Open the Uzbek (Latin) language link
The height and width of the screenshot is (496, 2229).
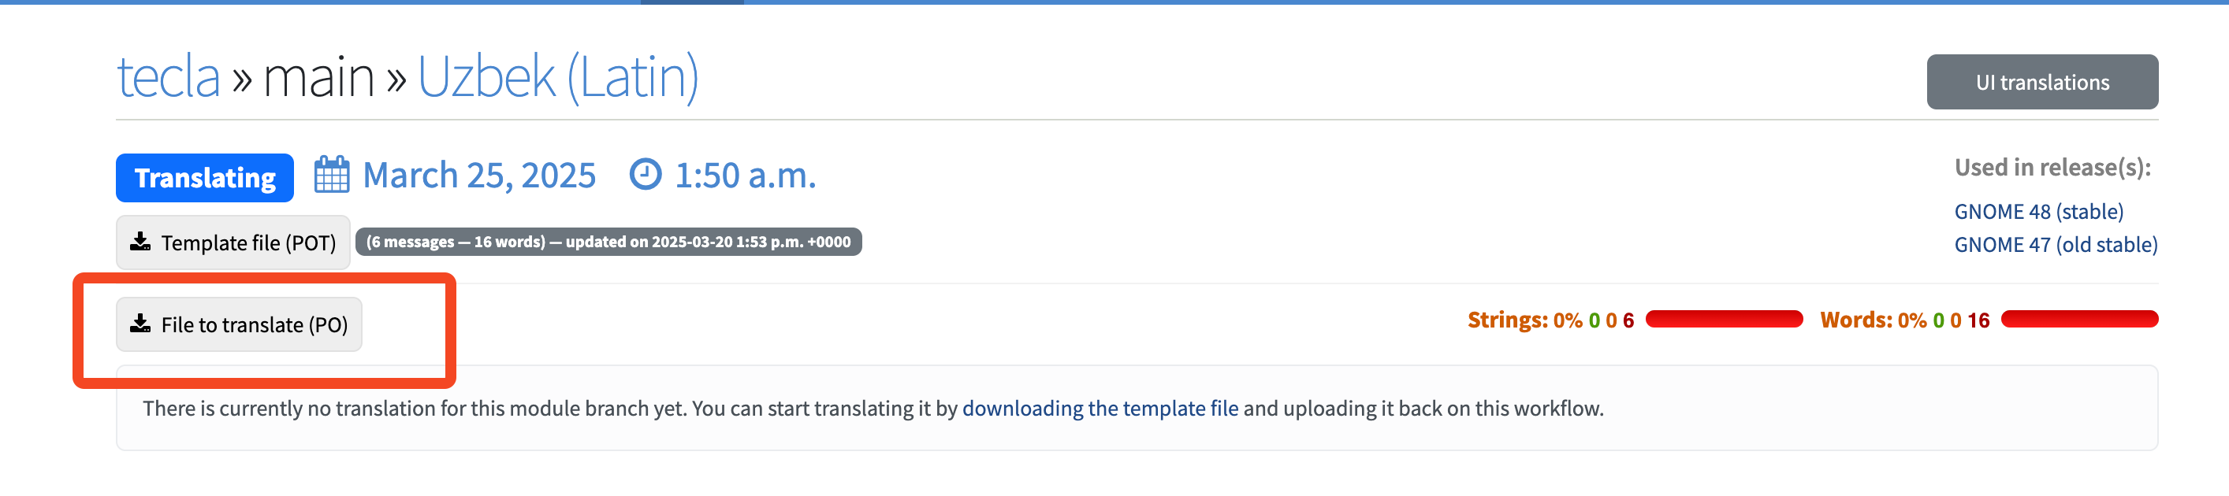click(x=557, y=77)
